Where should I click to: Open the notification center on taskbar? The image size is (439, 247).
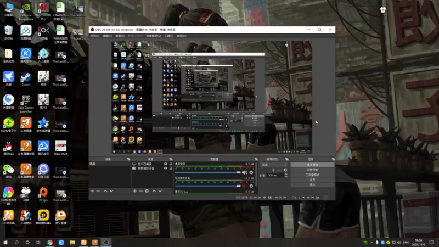click(x=431, y=242)
